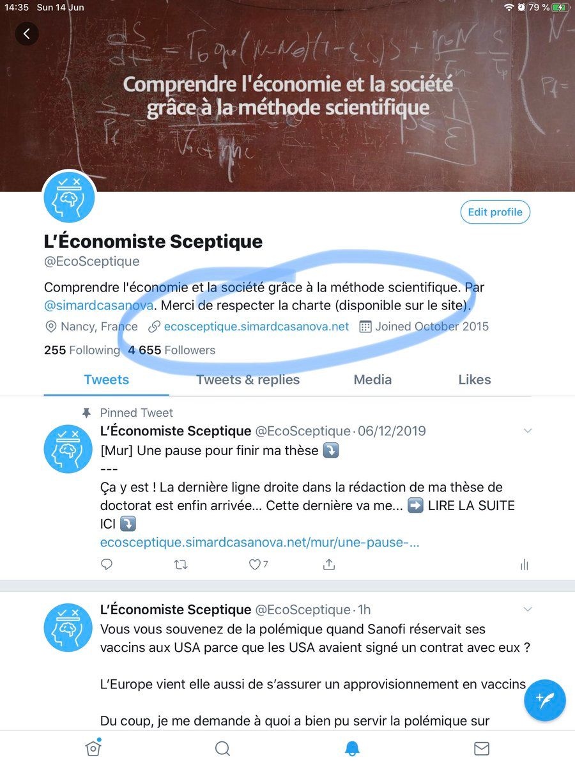This screenshot has height=767, width=575.
Task: Switch to Tweets & replies tab
Action: click(x=248, y=380)
